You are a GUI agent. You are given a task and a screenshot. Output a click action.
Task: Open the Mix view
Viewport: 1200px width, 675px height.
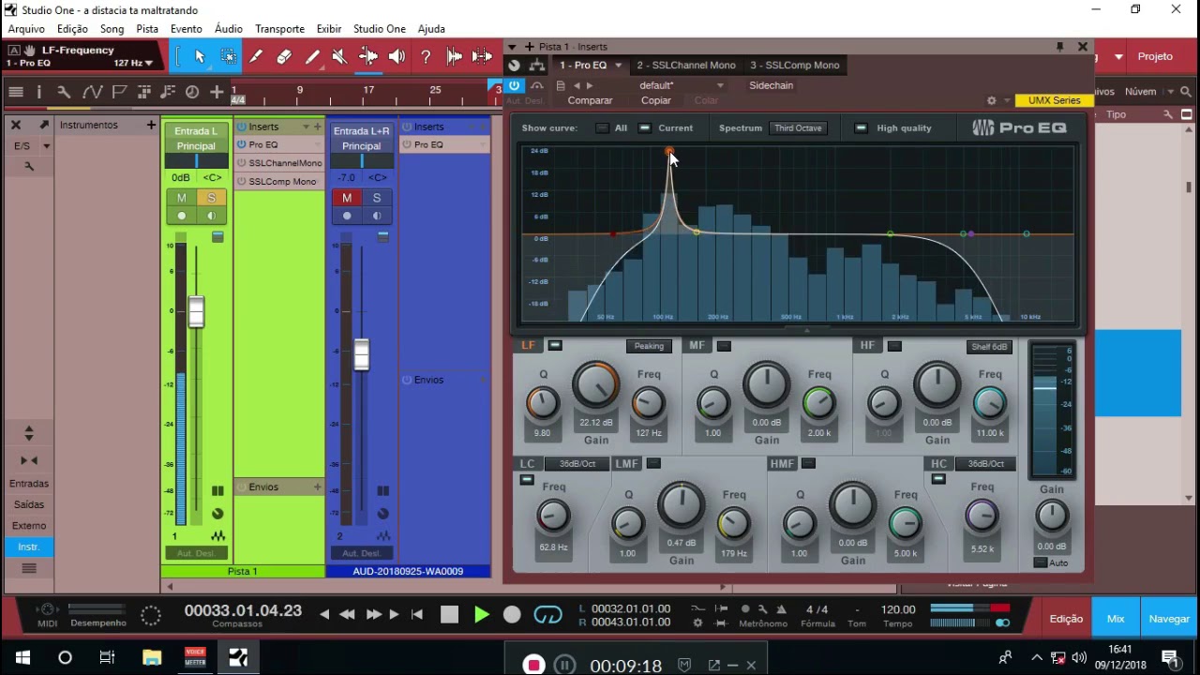click(1116, 619)
